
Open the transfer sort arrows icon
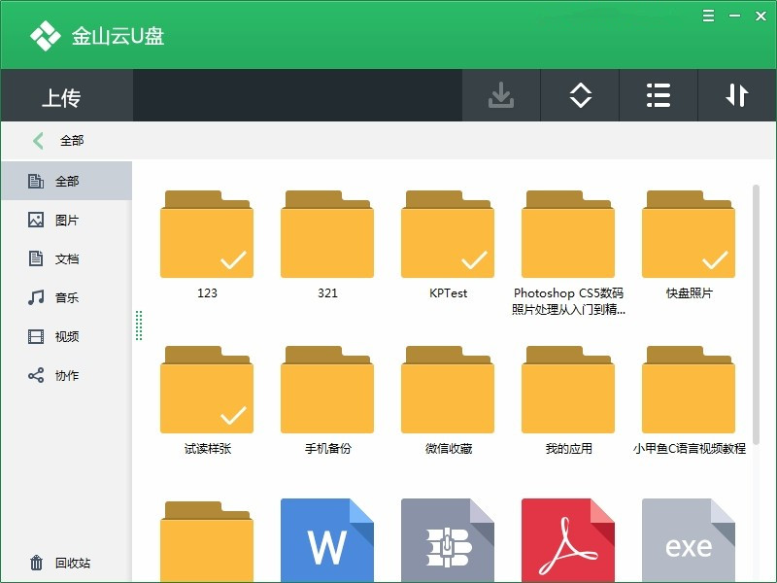coord(736,95)
